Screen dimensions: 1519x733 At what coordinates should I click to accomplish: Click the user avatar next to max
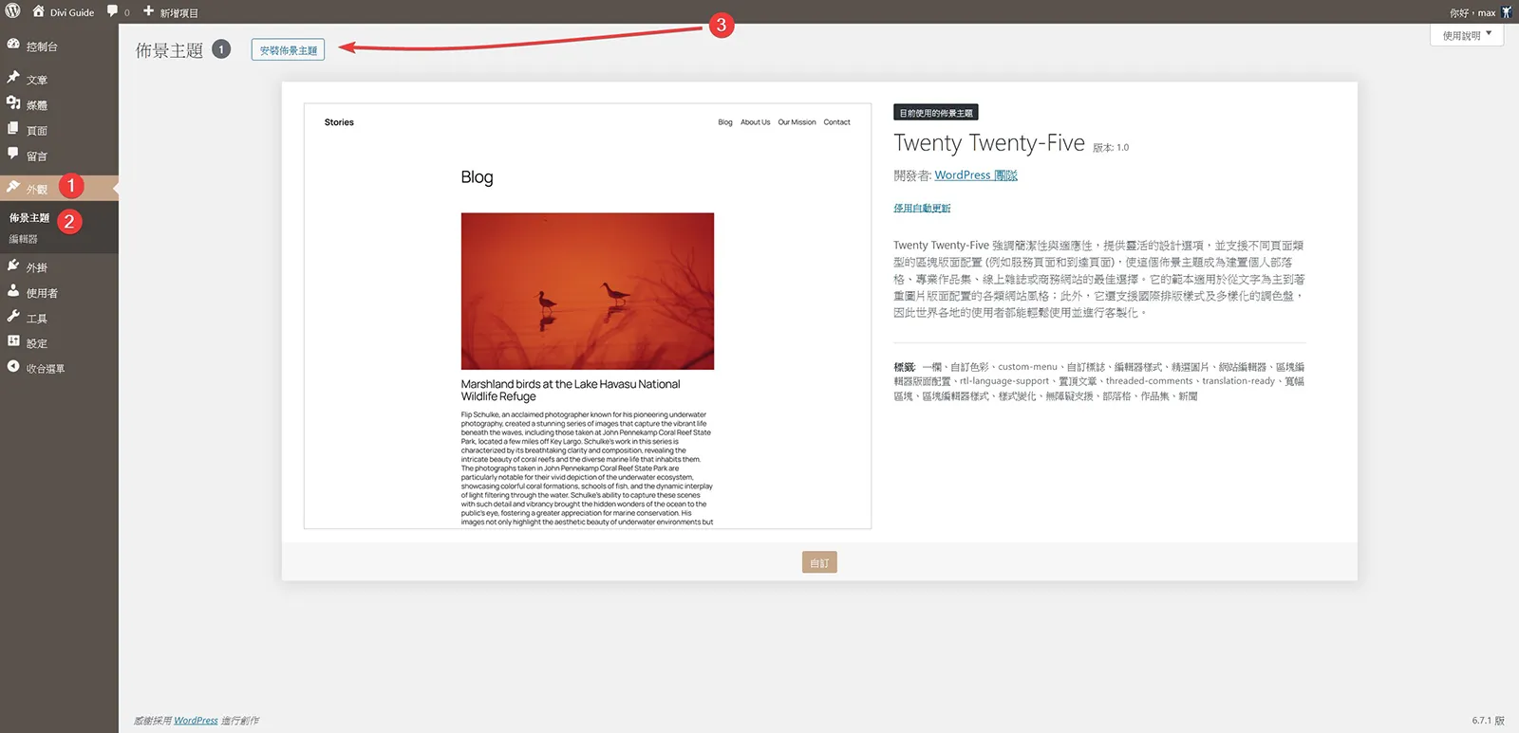[x=1507, y=12]
